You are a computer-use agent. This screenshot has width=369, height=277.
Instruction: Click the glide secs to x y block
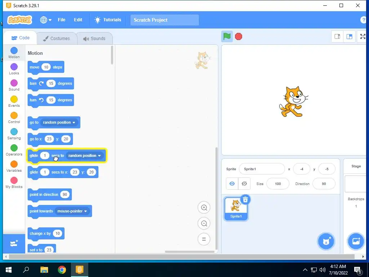click(x=63, y=172)
